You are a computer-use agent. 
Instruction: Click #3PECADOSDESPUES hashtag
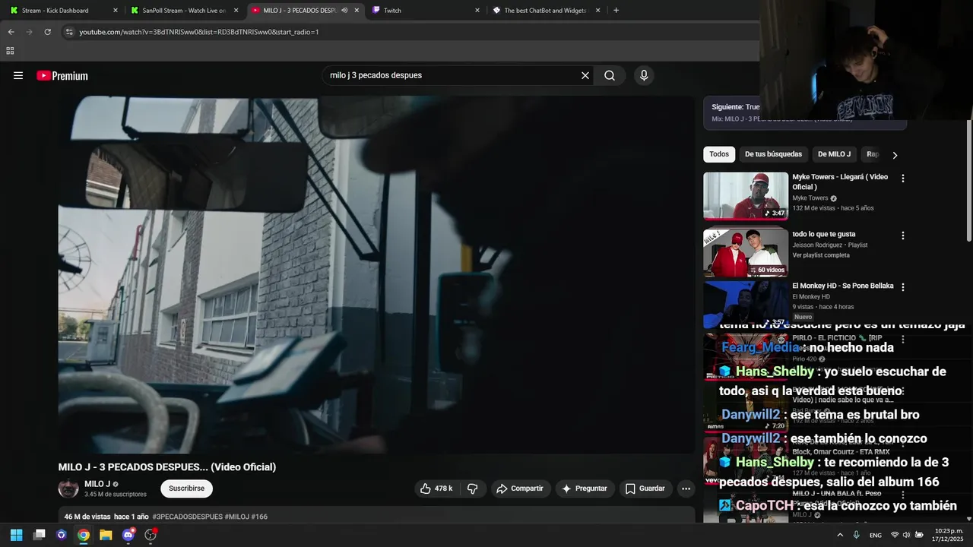point(187,517)
